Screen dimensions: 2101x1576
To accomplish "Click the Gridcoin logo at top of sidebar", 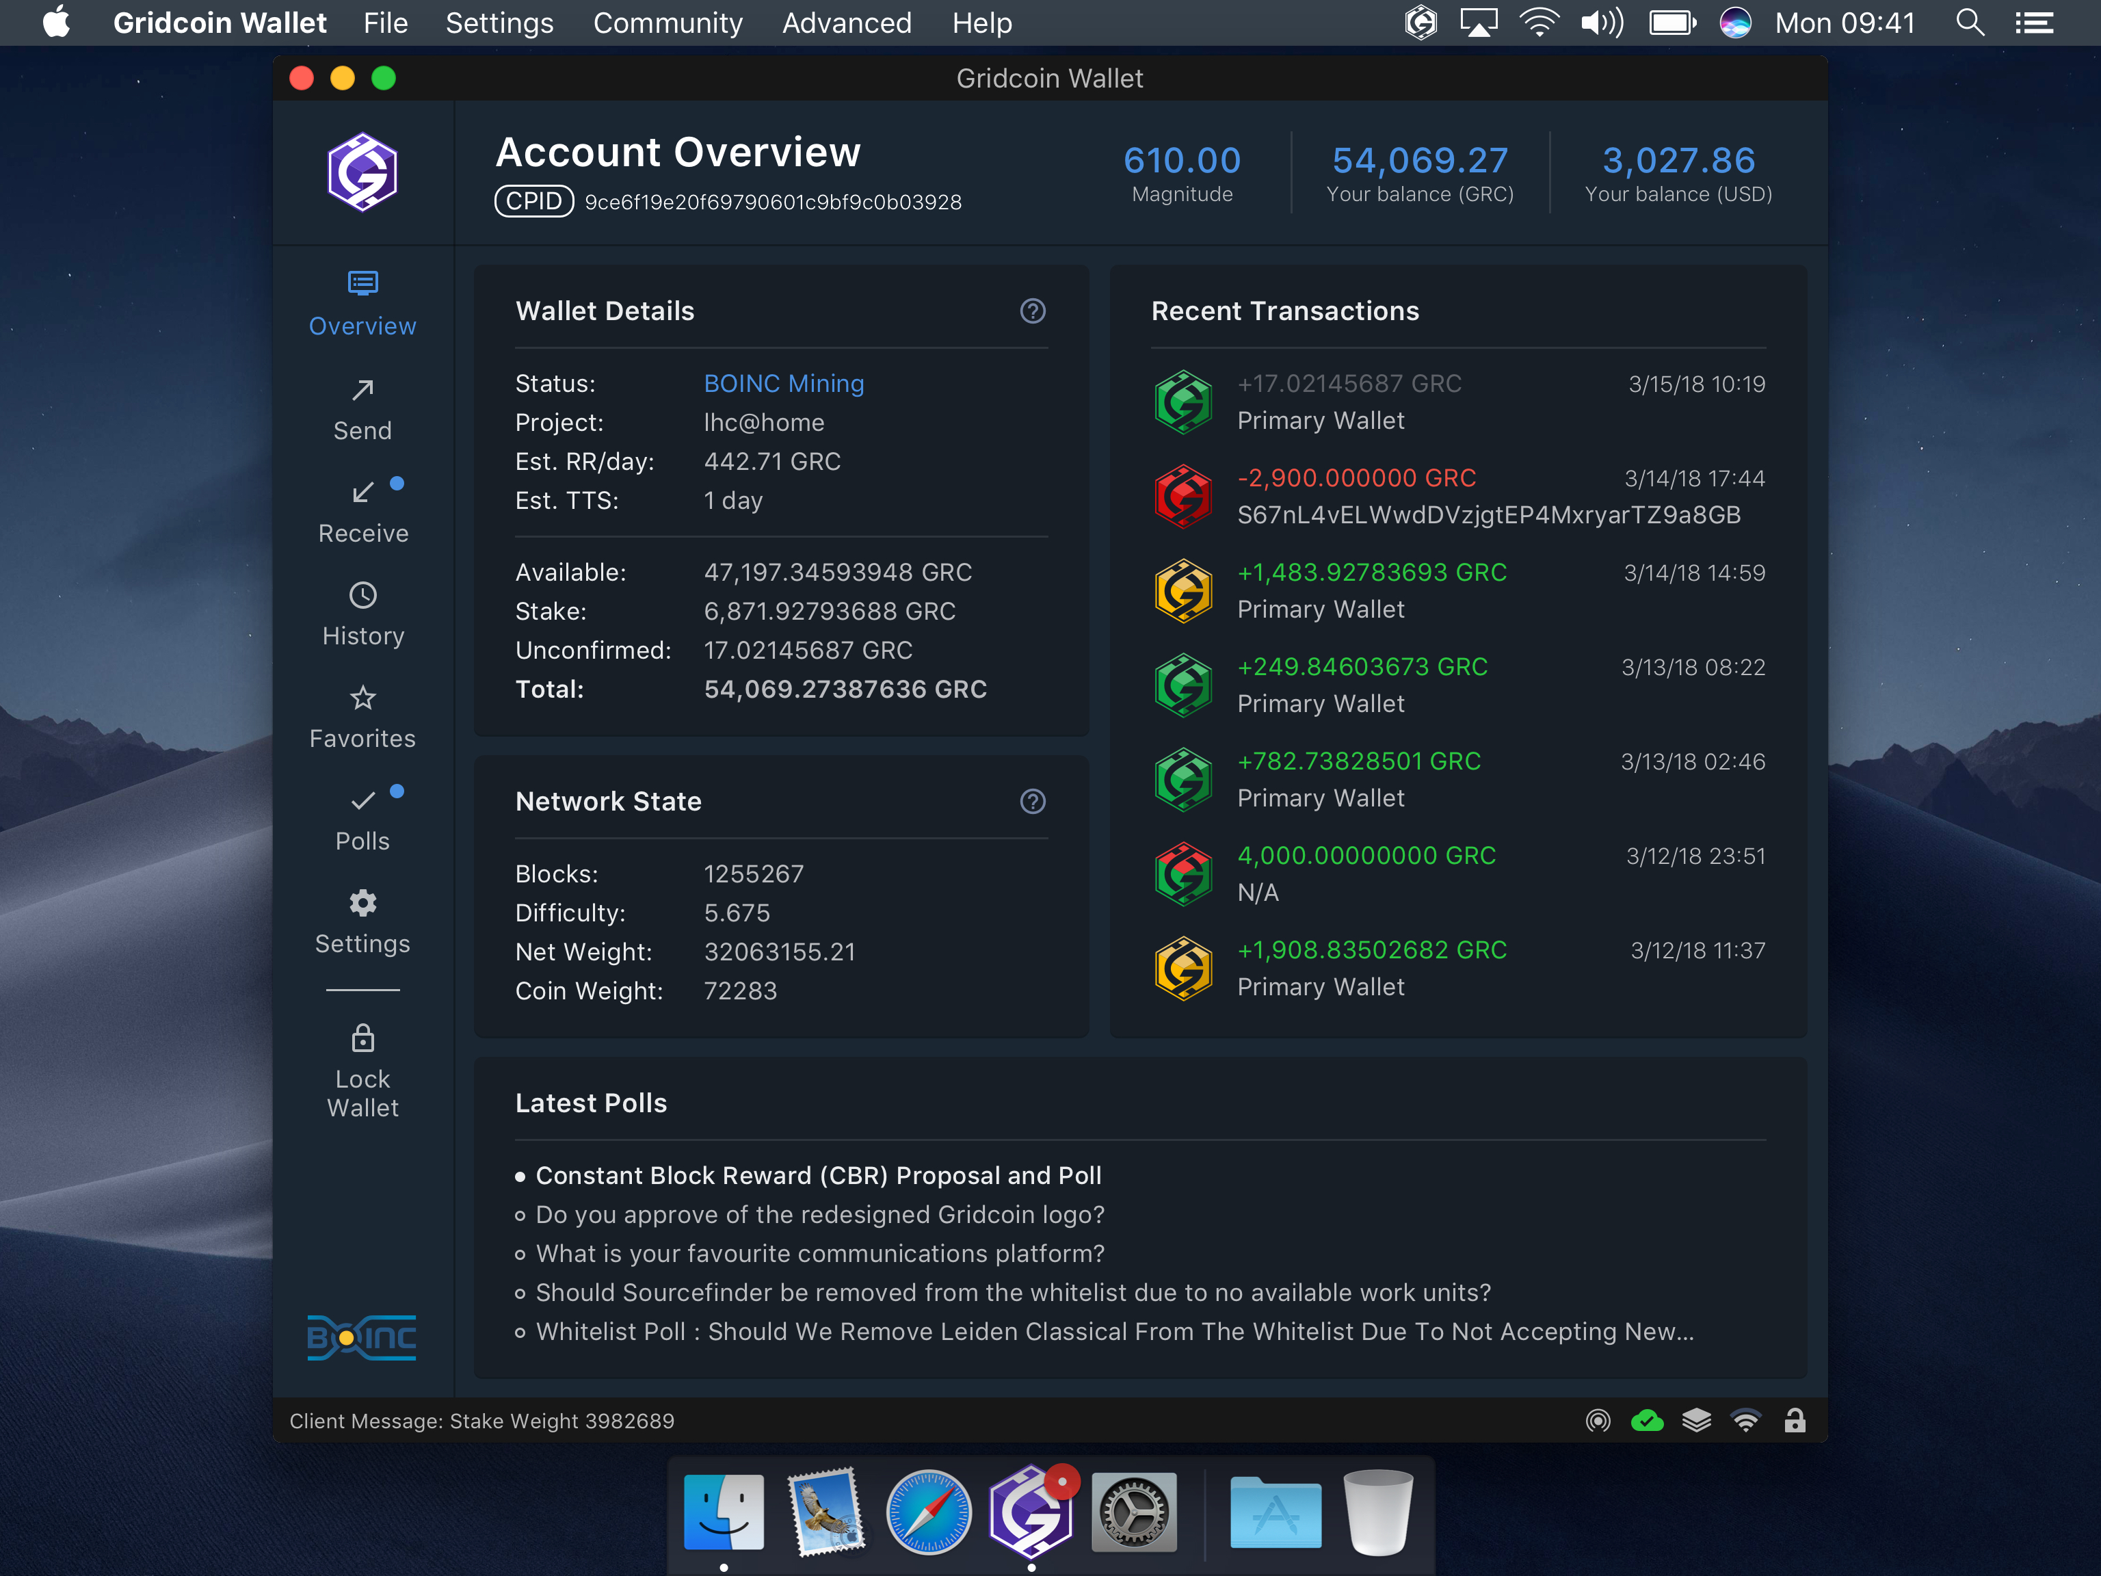I will [362, 172].
